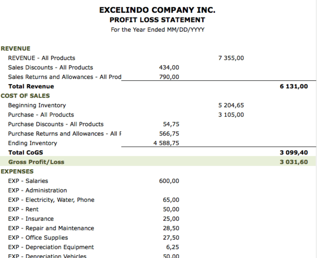Viewport: 317px width, 258px height.
Task: Click the EXCELINDO COMPANY INC. title
Action: (157, 10)
